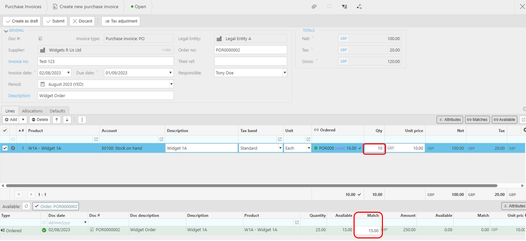The width and height of the screenshot is (526, 241).
Task: Click the calendar icon in Period field
Action: pyautogui.click(x=43, y=84)
